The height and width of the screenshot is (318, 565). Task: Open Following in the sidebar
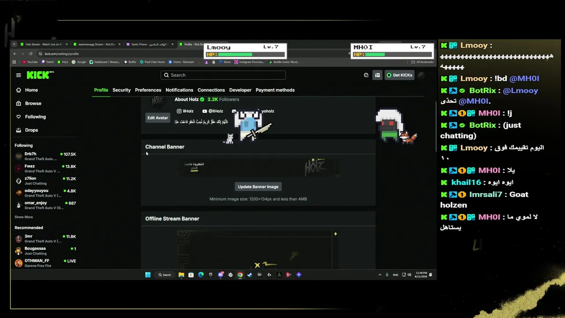coord(31,117)
